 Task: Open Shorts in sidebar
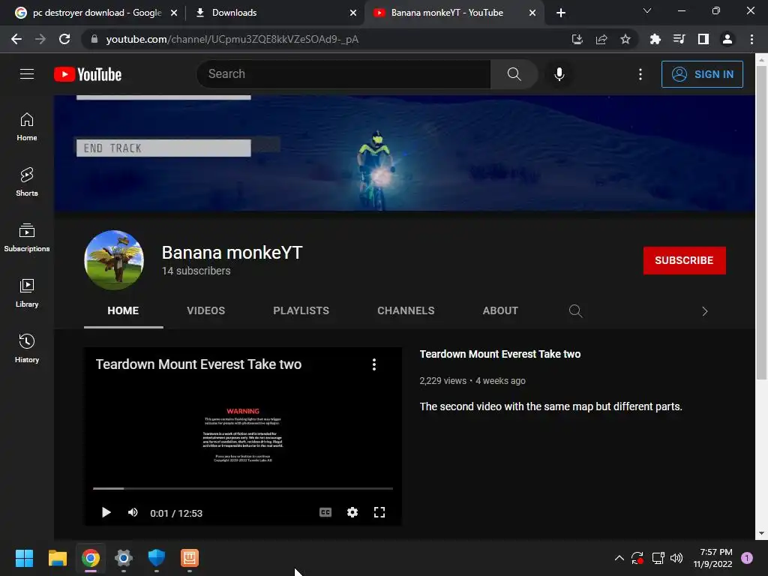click(x=27, y=182)
